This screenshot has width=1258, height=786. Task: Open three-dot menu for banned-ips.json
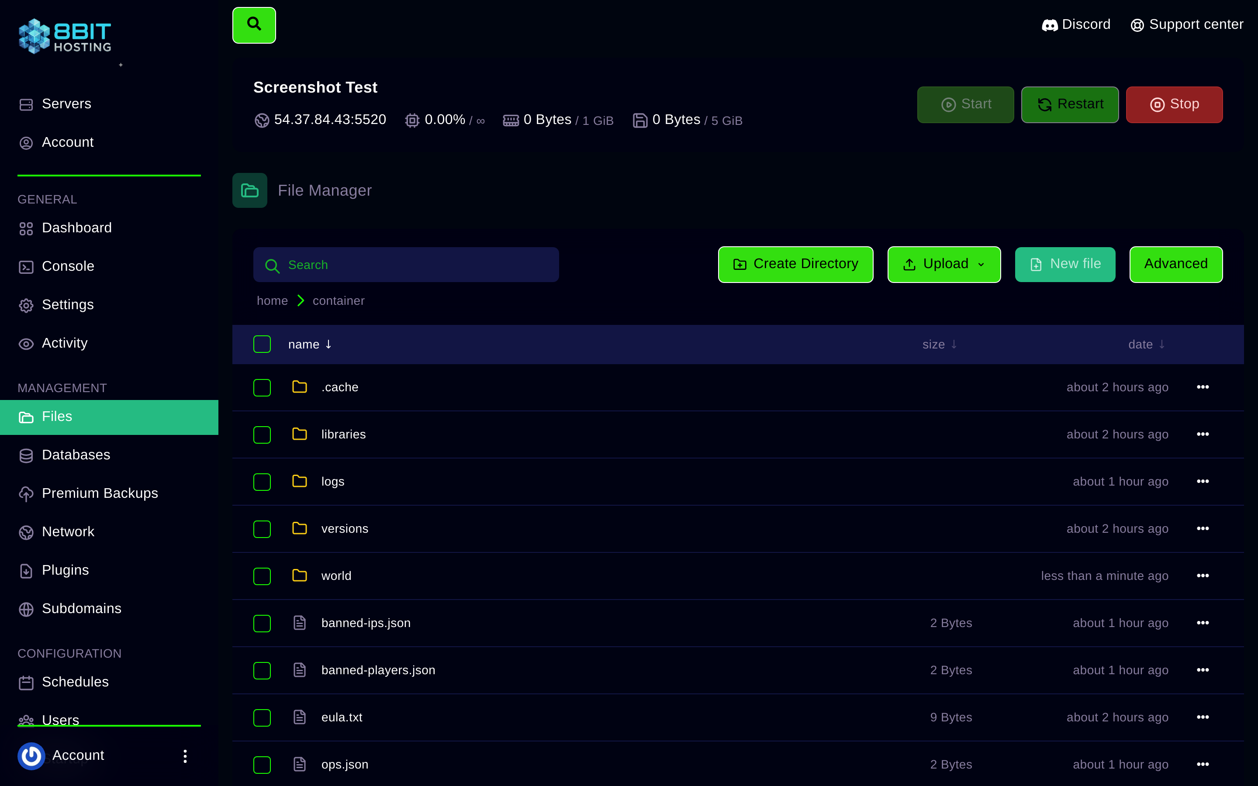[1203, 623]
